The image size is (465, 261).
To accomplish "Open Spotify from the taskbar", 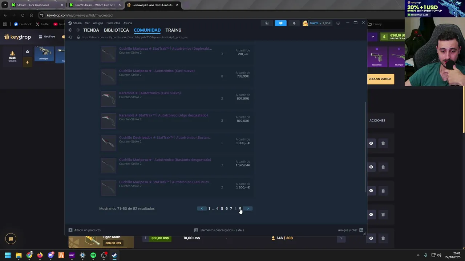I will 93,255.
